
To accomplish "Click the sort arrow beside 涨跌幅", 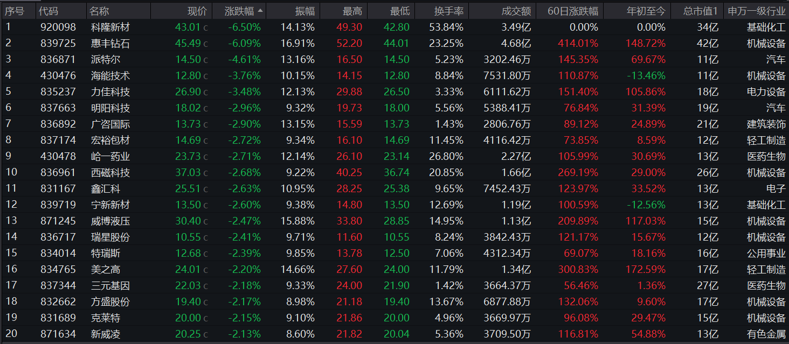I will coord(261,11).
